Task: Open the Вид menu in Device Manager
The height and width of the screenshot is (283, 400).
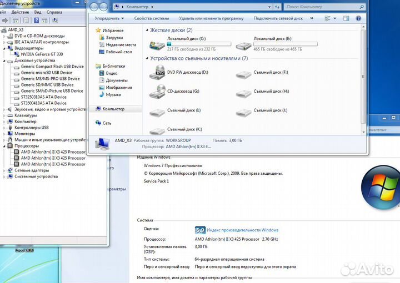Action: pyautogui.click(x=38, y=12)
